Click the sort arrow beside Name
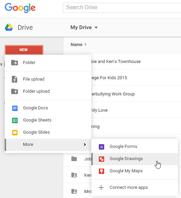This screenshot has width=181, height=198. [x=86, y=45]
